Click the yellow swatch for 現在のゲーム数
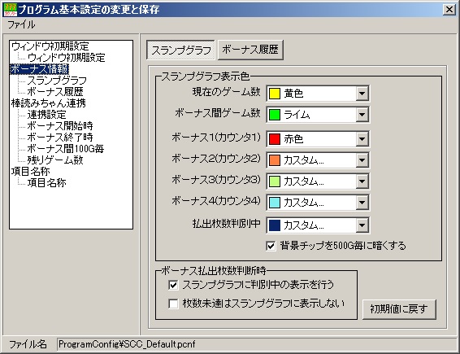 pos(275,94)
